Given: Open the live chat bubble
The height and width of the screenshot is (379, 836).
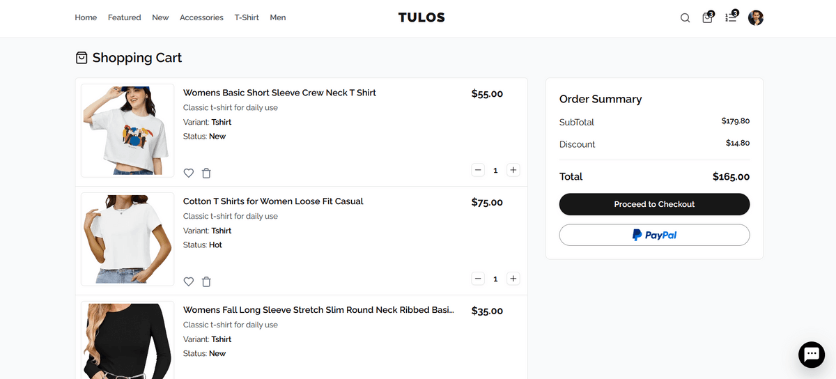Looking at the screenshot, I should pos(811,355).
